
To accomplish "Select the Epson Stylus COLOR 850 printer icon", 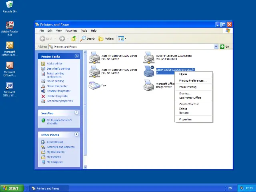I will click(x=149, y=71).
